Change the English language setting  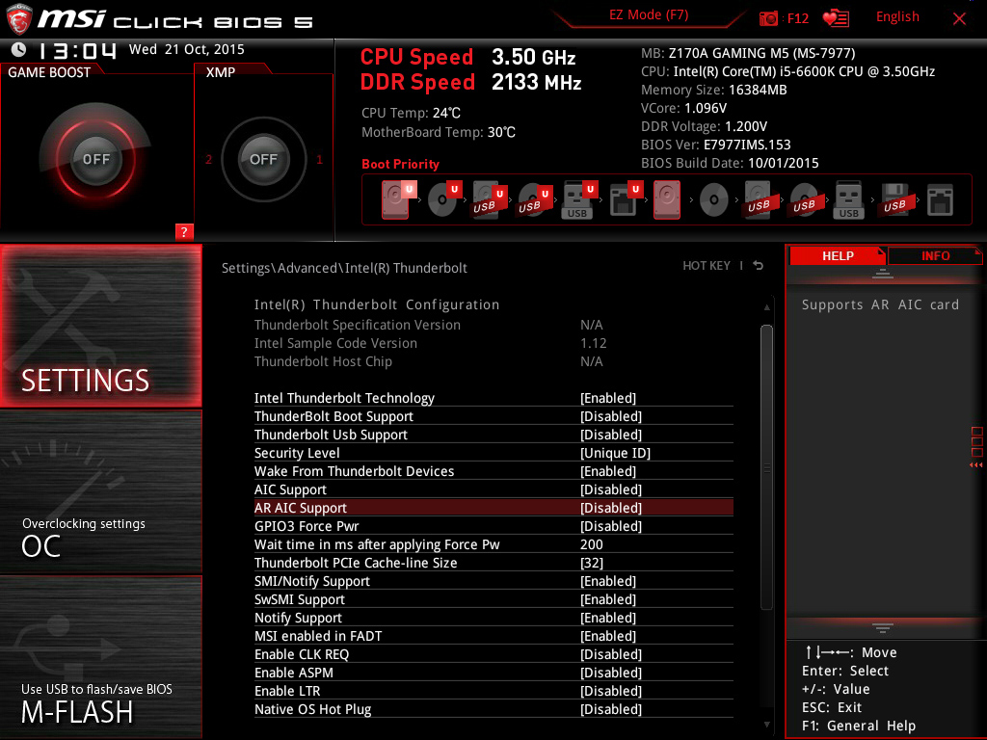pos(897,16)
